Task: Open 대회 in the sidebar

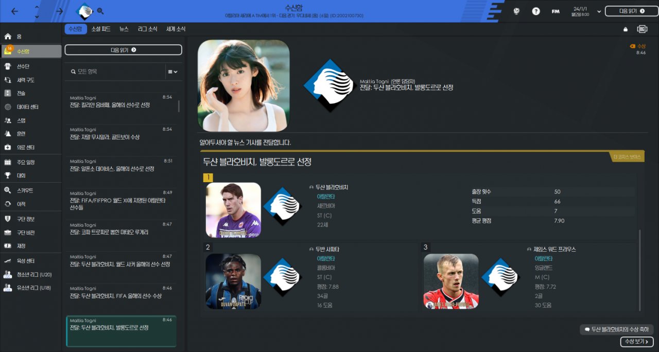Action: coord(31,175)
